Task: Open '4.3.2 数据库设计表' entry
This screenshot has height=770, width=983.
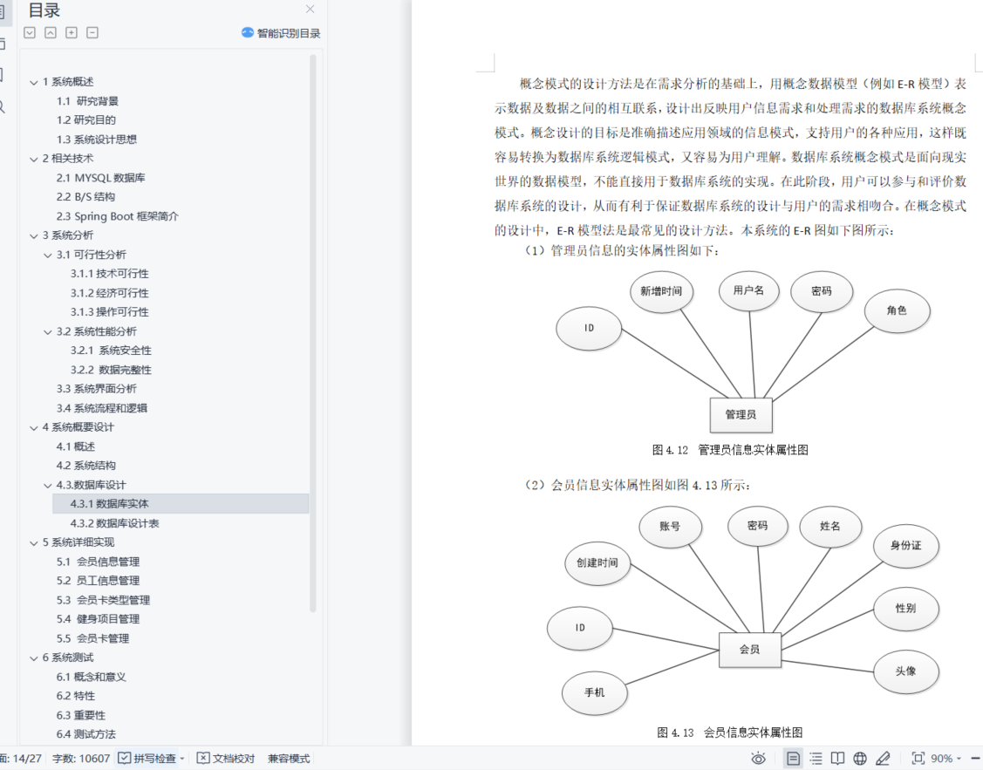Action: 114,523
